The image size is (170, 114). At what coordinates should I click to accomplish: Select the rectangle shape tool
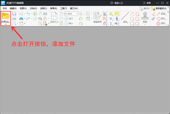132,24
